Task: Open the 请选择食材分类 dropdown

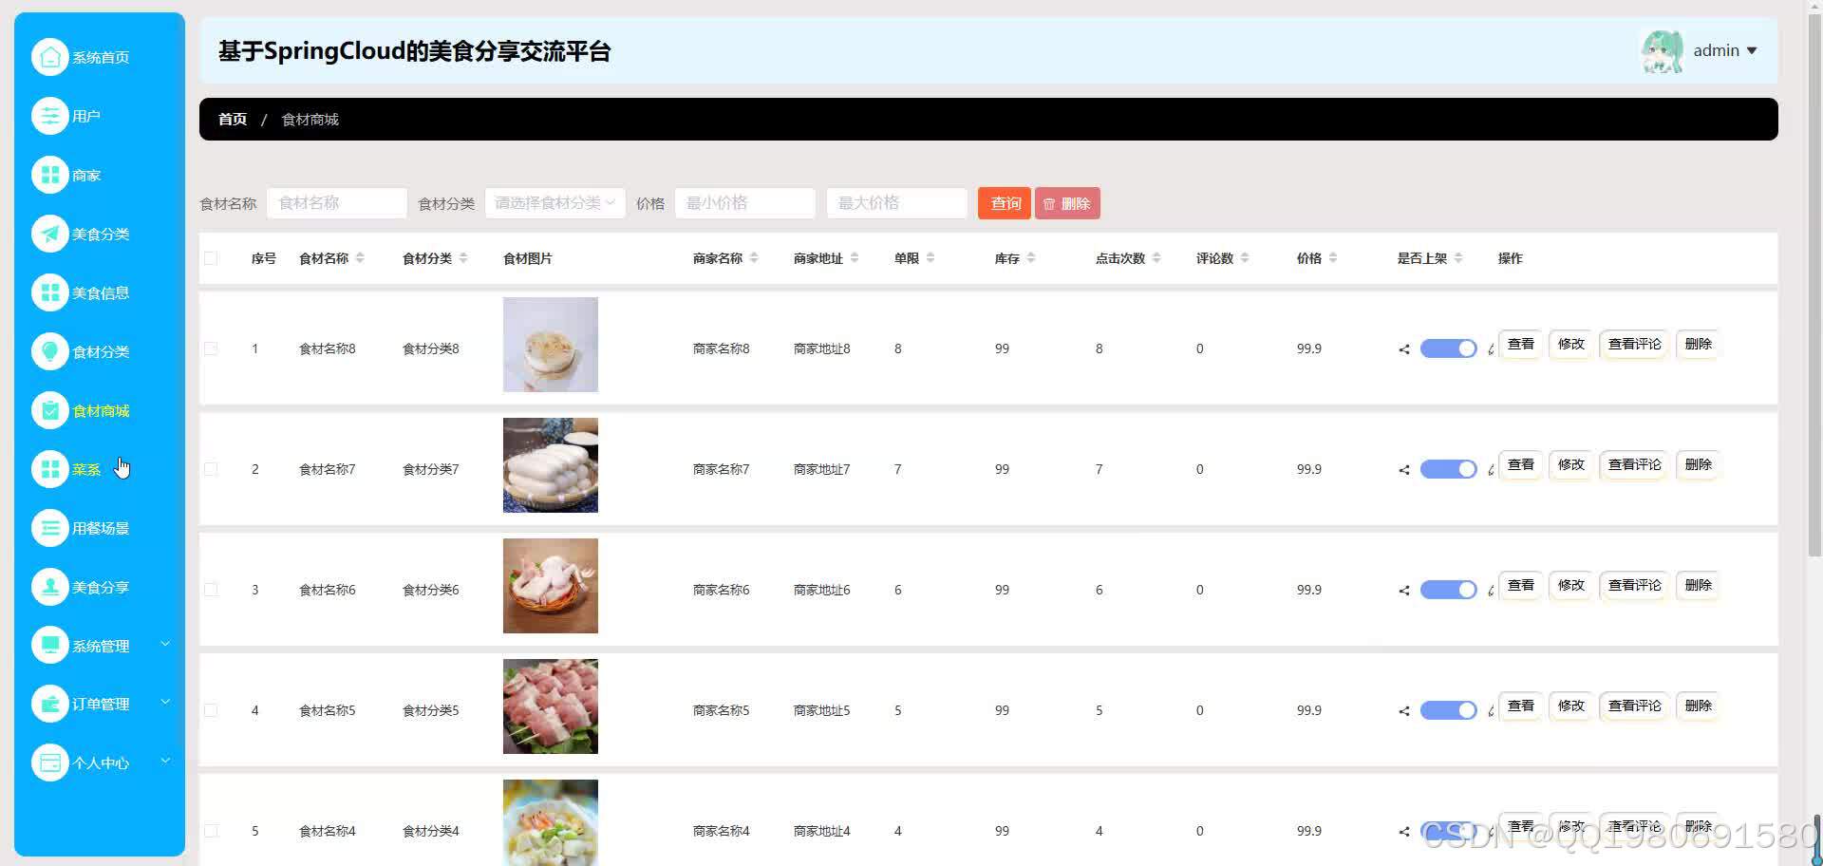Action: (x=554, y=202)
